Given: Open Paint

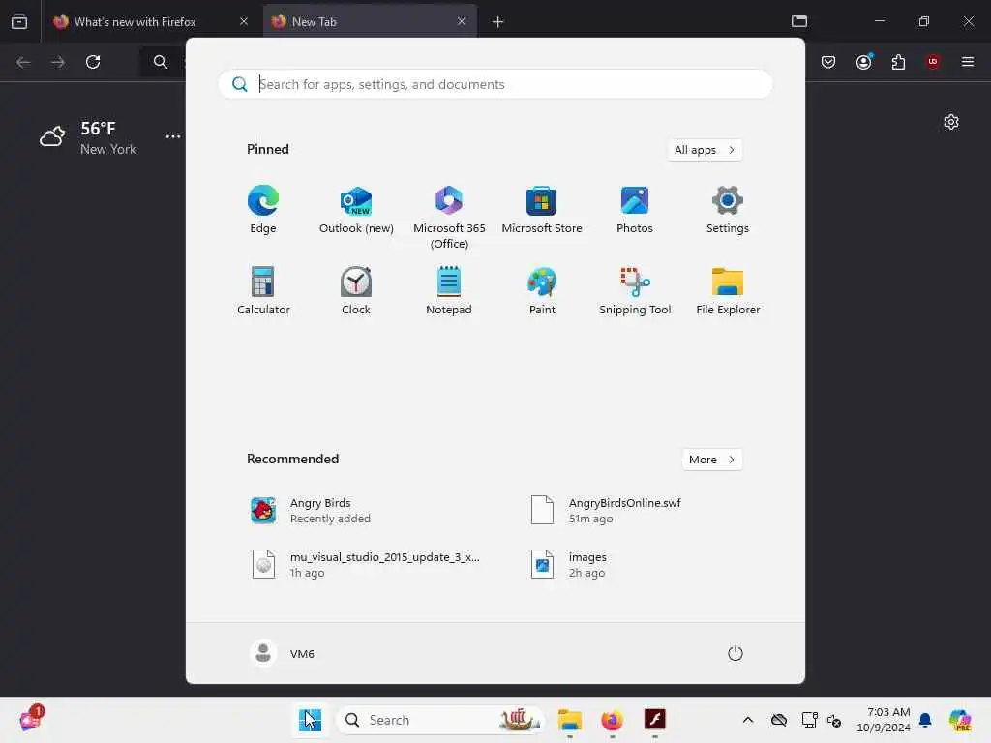Looking at the screenshot, I should [542, 291].
